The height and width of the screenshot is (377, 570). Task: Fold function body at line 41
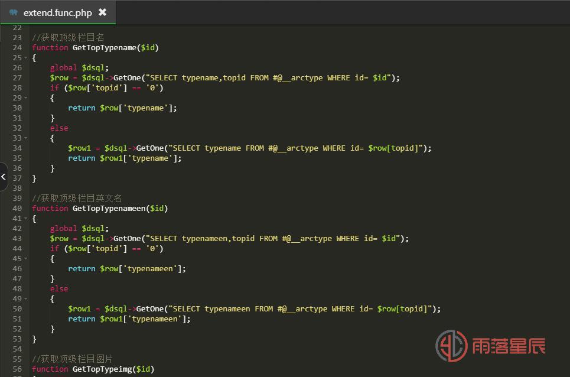click(x=25, y=219)
